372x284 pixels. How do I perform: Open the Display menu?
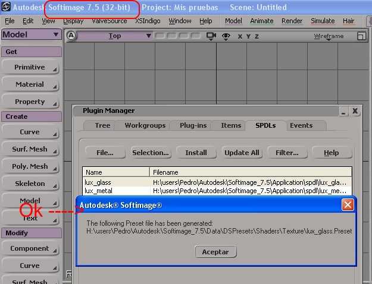[73, 21]
